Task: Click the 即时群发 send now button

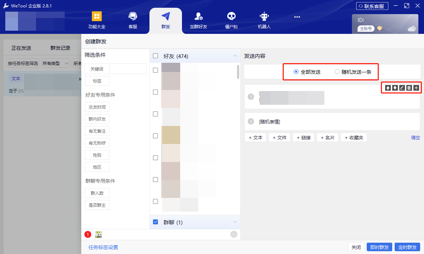Action: pyautogui.click(x=380, y=247)
